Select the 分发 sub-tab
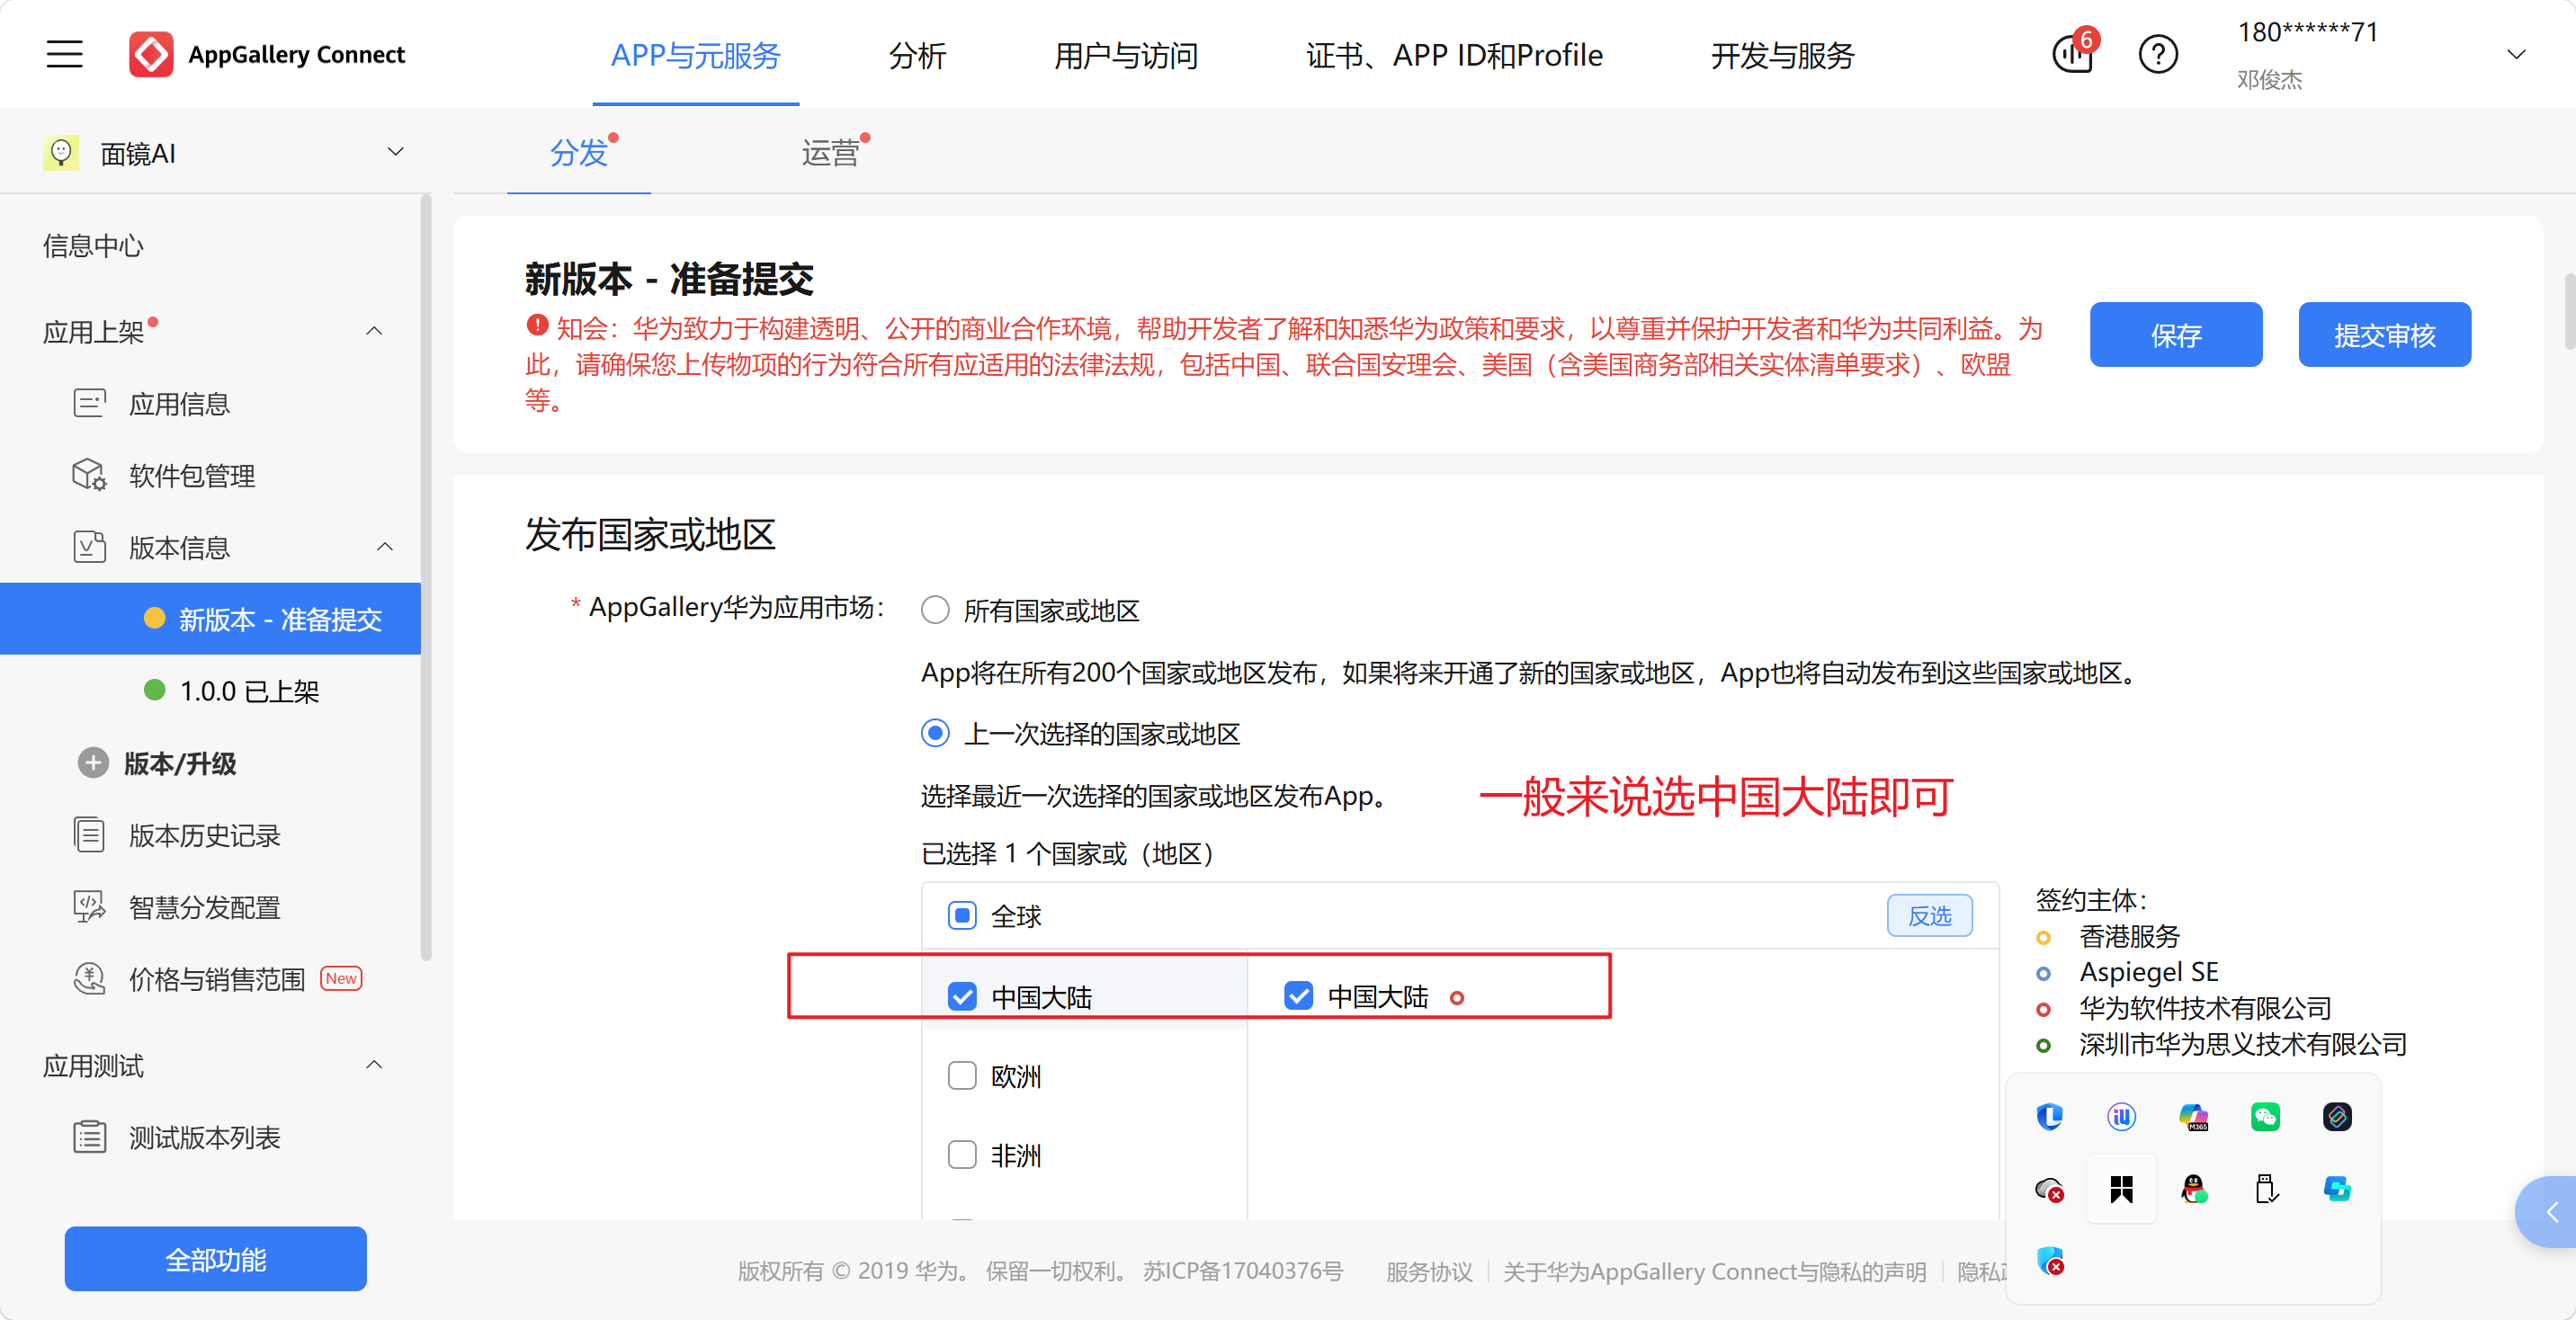 [x=579, y=153]
